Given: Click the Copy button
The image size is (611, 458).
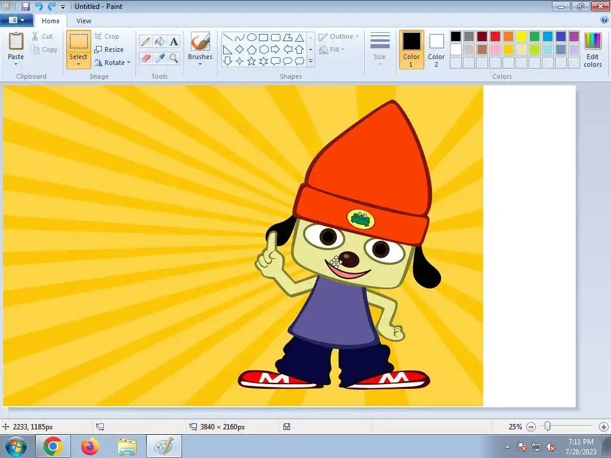Looking at the screenshot, I should coord(44,49).
